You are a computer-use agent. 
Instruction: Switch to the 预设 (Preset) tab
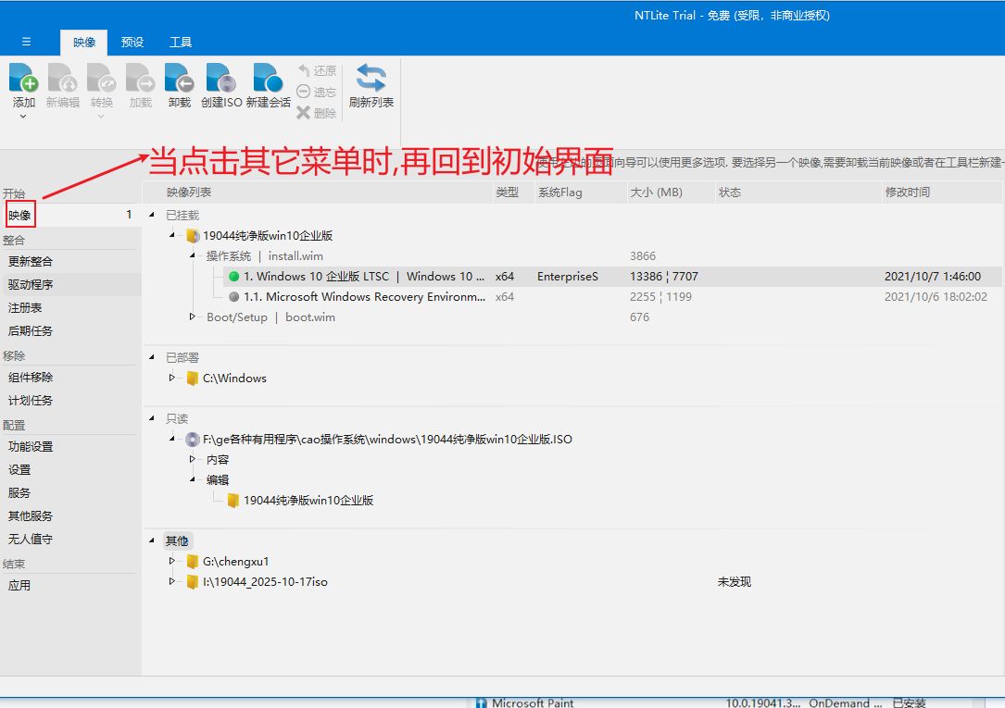(132, 43)
